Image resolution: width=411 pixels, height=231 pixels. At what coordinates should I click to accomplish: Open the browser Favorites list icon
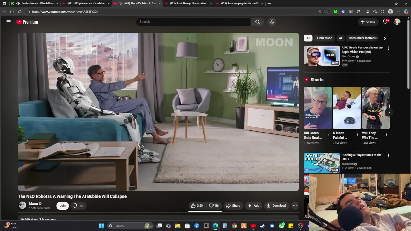pyautogui.click(x=375, y=12)
